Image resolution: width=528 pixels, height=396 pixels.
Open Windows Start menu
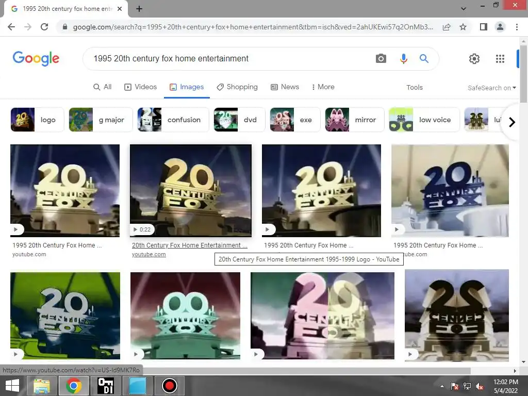point(12,386)
